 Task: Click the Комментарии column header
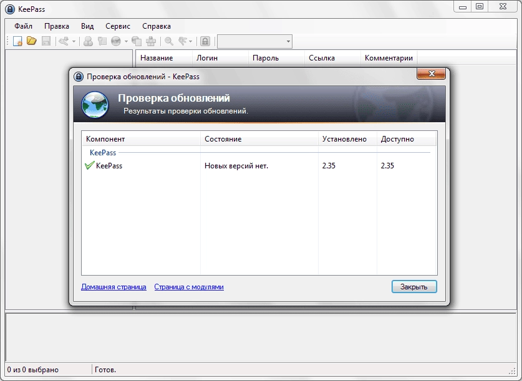[x=389, y=58]
